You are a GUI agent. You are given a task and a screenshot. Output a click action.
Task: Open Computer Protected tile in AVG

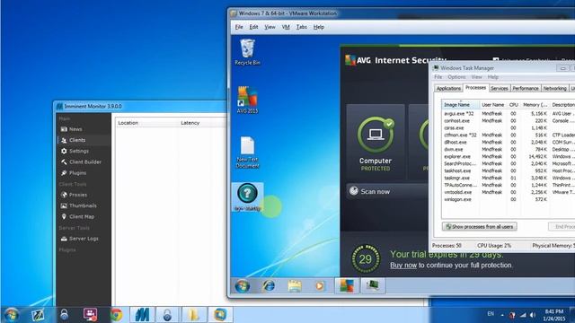pos(376,142)
